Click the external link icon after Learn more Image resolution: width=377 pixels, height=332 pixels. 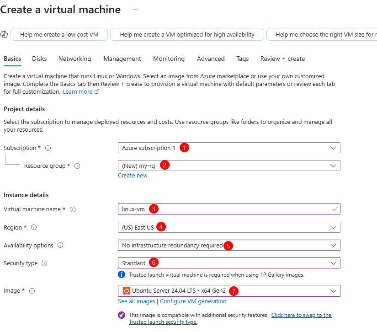pos(97,91)
